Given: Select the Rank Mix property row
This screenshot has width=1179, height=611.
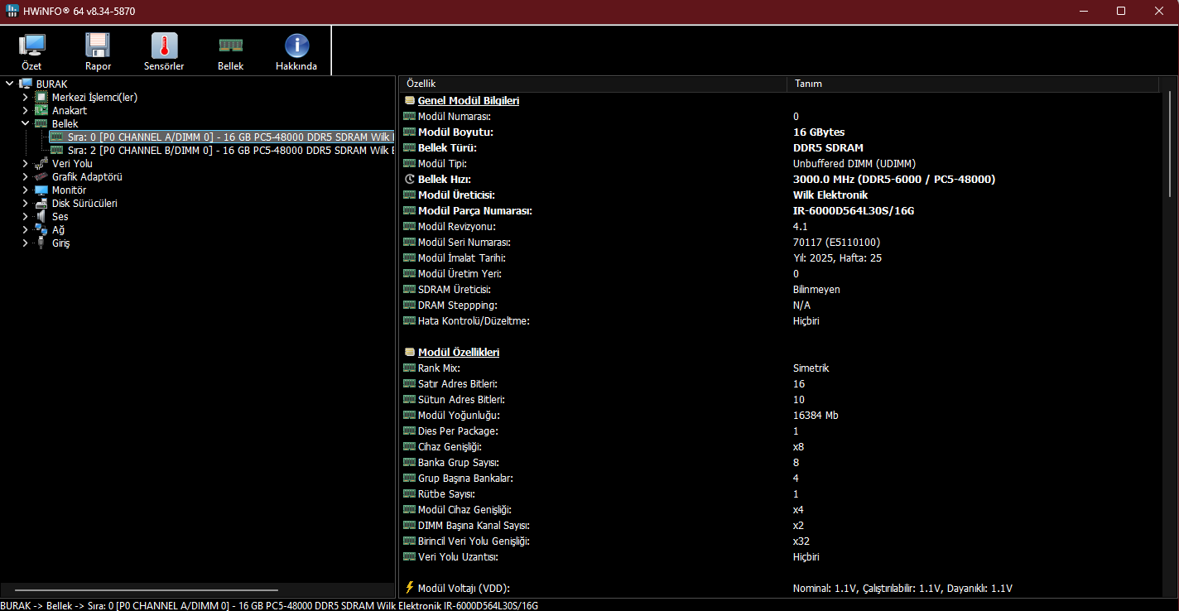Looking at the screenshot, I should click(x=781, y=368).
